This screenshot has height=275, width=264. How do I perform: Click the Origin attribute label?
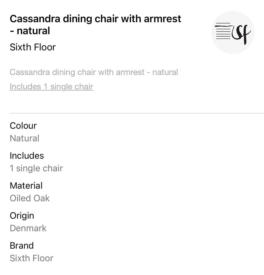[x=22, y=215]
